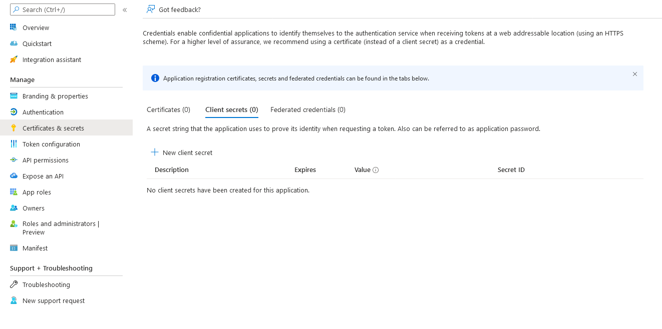Dismiss the blue information banner
This screenshot has width=662, height=329.
click(634, 74)
